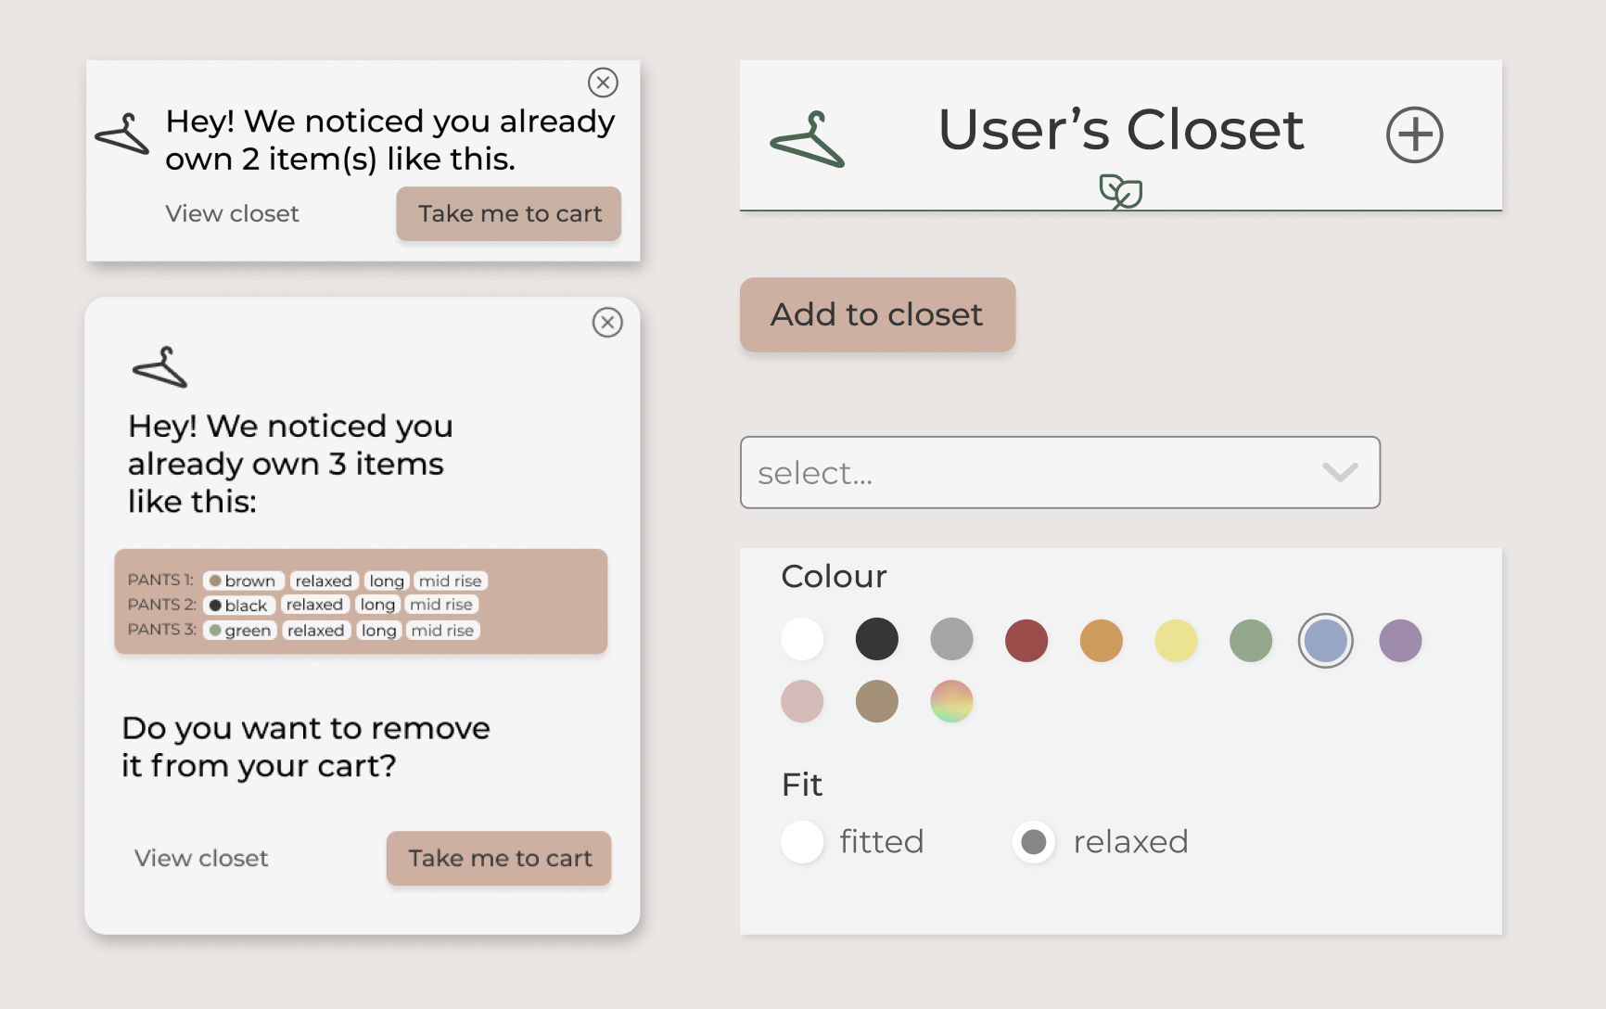This screenshot has height=1009, width=1606.
Task: Pick the purple colour swatch
Action: tap(1400, 640)
